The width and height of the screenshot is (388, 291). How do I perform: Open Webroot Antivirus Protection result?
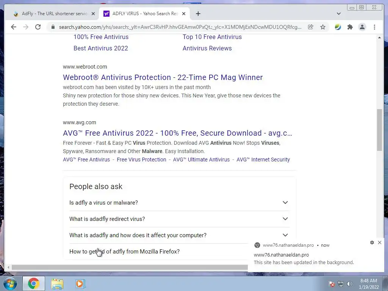coord(163,77)
